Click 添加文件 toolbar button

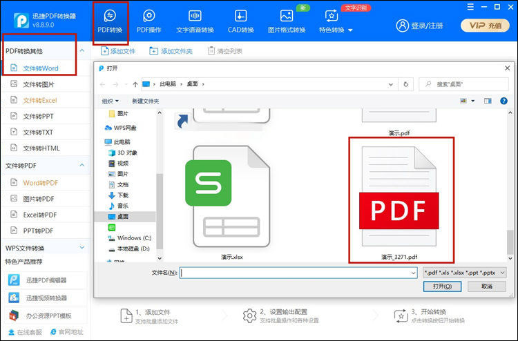[118, 51]
